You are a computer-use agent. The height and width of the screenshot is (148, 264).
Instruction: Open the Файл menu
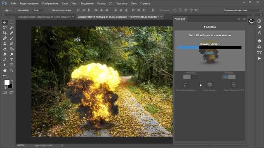pos(13,3)
